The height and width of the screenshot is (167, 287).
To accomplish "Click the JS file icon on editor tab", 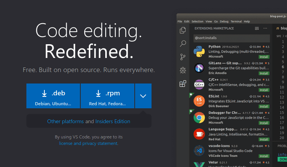I will (278, 28).
